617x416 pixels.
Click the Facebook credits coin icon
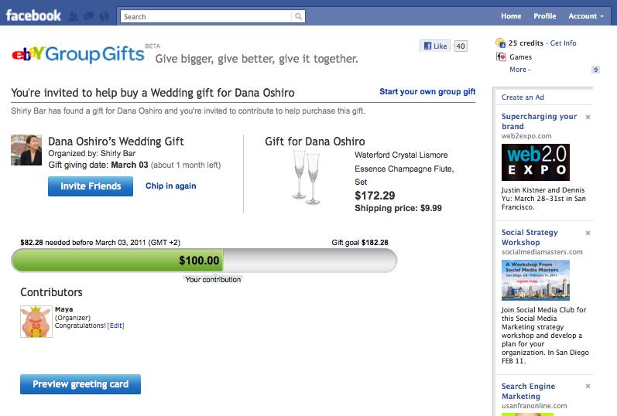pyautogui.click(x=501, y=43)
